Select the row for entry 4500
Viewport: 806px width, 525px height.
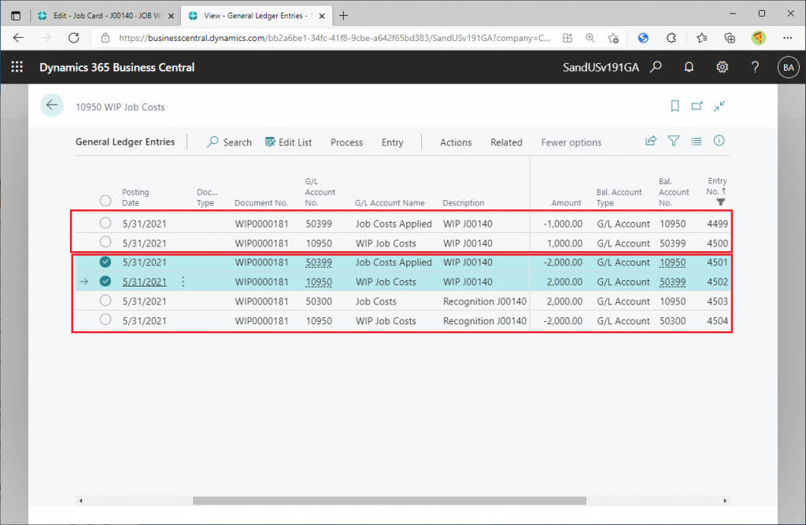[105, 242]
